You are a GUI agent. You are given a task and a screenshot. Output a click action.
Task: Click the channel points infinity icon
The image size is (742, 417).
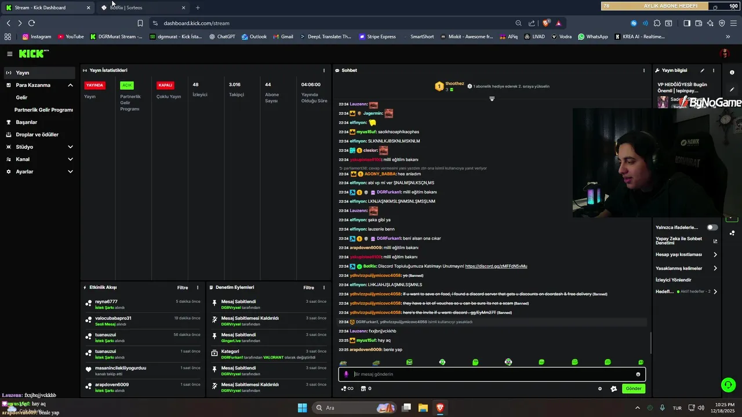[x=347, y=389]
